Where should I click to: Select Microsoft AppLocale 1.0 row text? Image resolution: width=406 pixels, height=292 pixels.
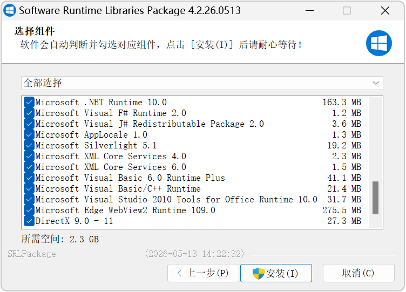coord(91,134)
